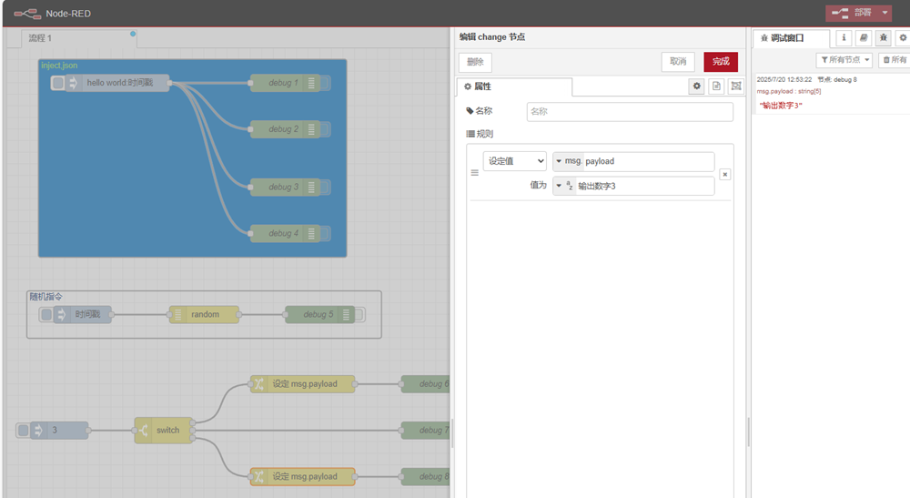Screen dimensions: 910x498
Task: Click debug timestamp 2025/7/20 12:53:22
Action: (x=784, y=79)
